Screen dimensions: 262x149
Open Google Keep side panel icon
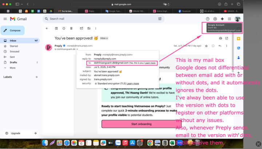tap(238, 39)
